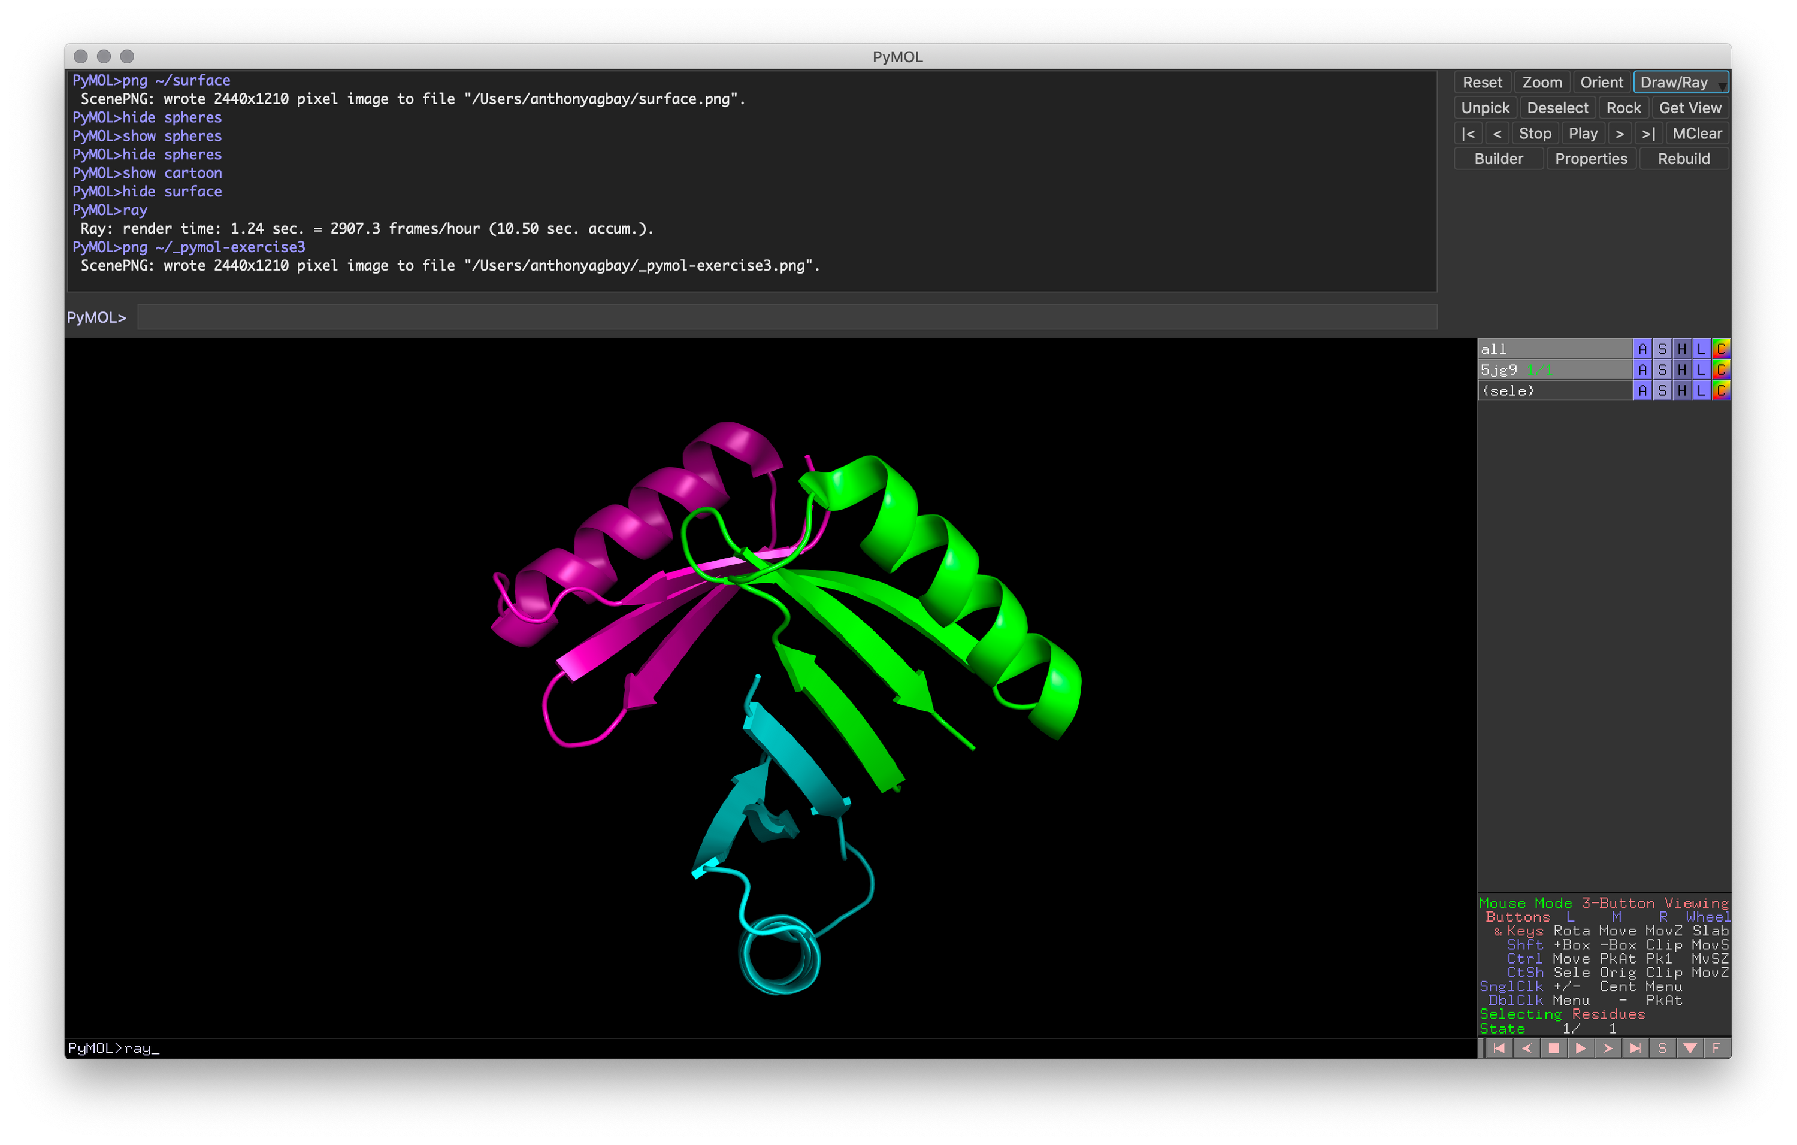Open the Show menu for all

coord(1662,349)
